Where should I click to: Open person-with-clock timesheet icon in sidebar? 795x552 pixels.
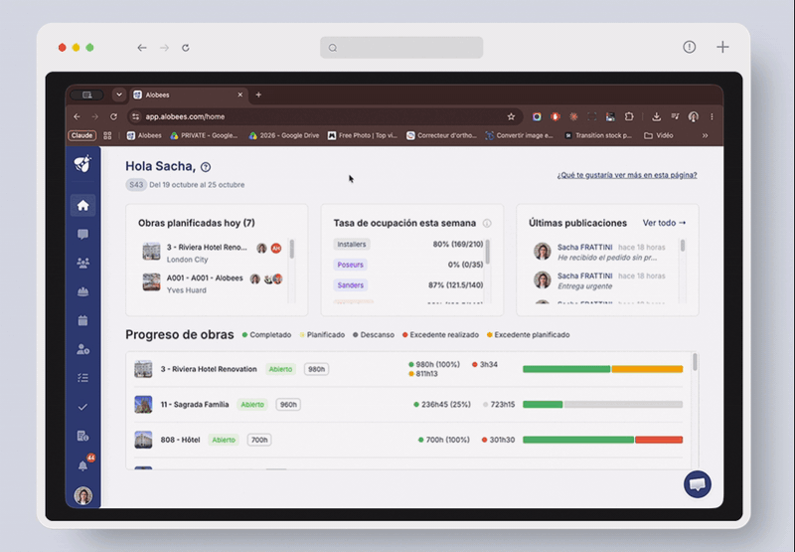tap(82, 349)
